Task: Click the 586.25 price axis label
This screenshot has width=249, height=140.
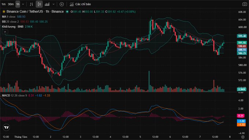Action: point(242,53)
